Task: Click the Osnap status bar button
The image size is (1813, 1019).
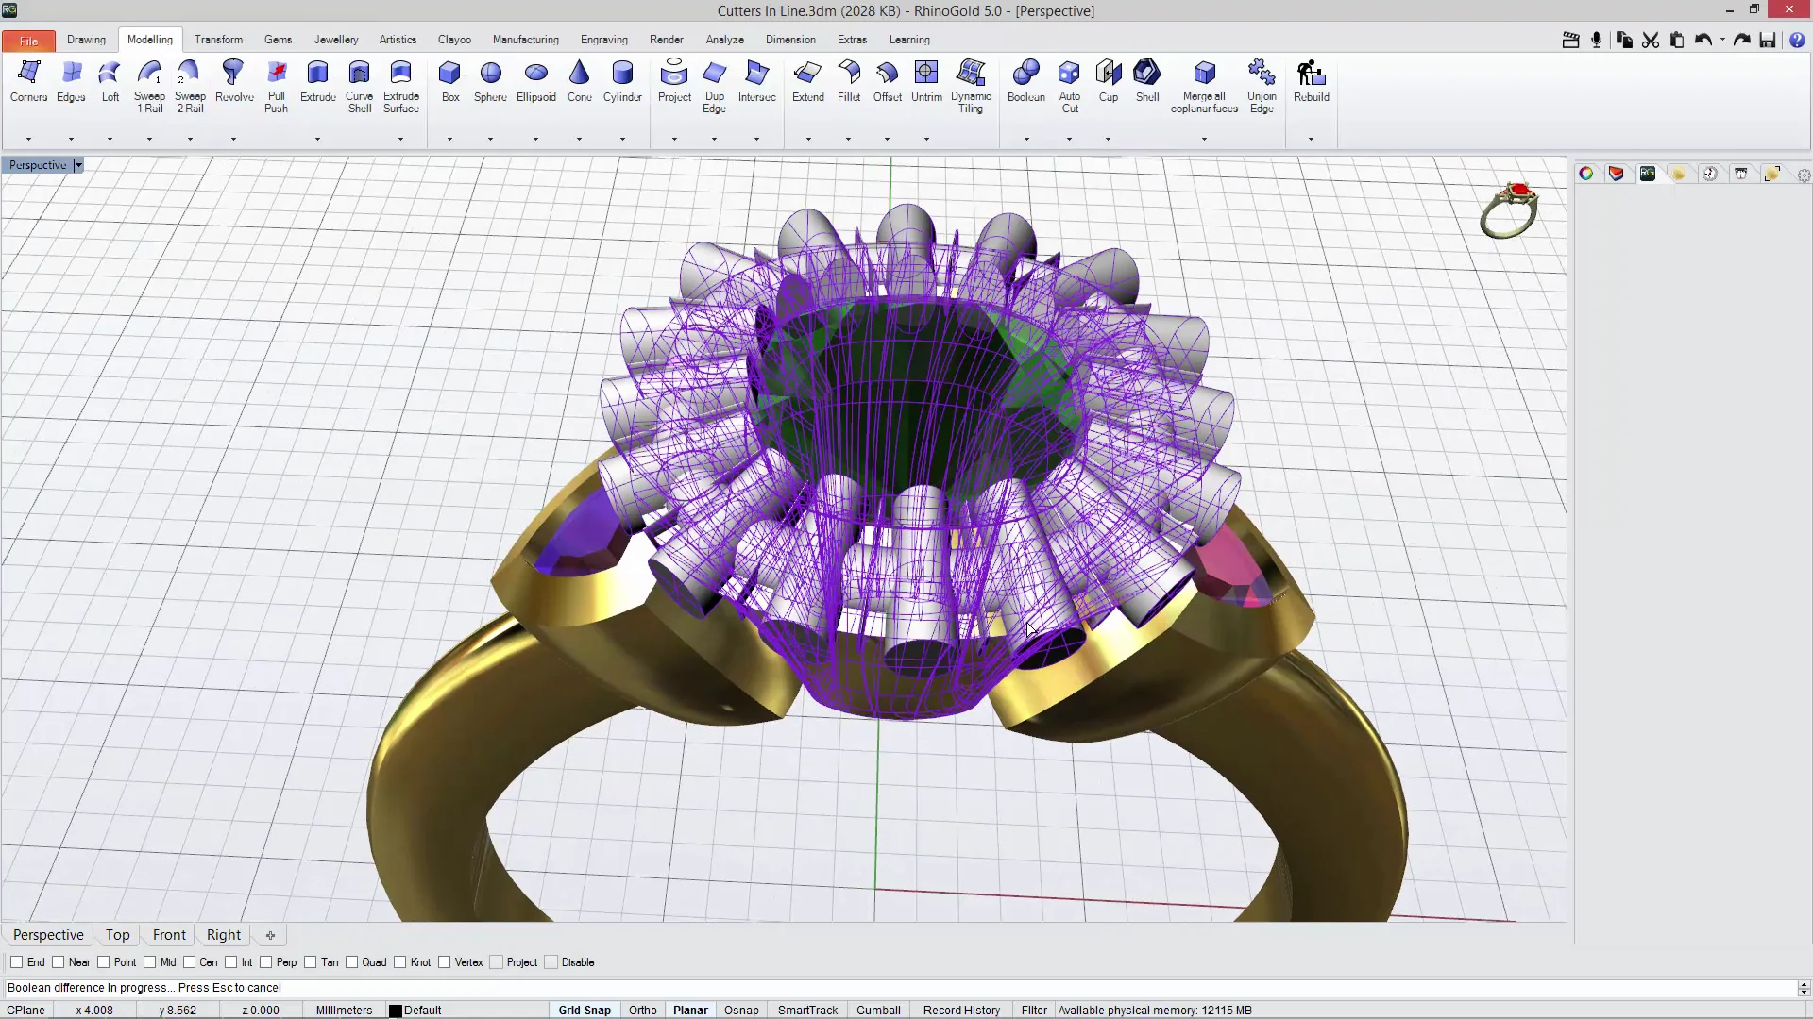Action: (741, 1011)
